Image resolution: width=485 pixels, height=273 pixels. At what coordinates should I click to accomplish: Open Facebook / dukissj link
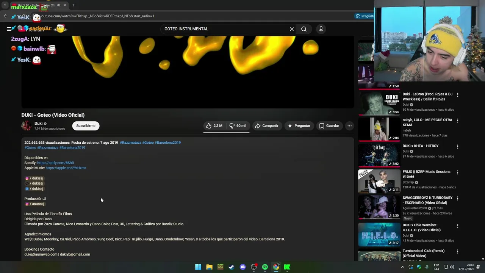coord(34,188)
